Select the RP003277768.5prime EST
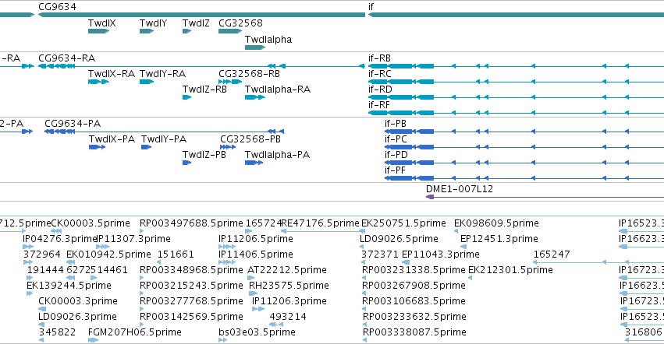This screenshot has width=664, height=344. click(x=142, y=309)
